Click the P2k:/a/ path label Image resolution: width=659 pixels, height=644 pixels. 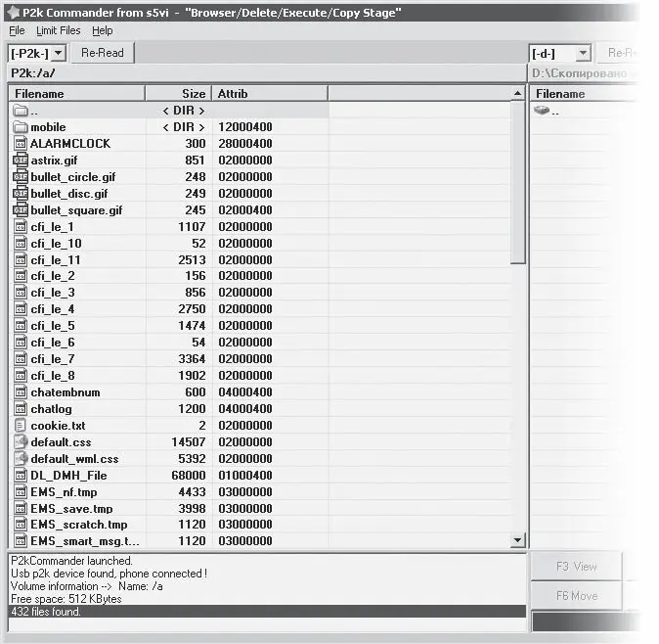(33, 73)
